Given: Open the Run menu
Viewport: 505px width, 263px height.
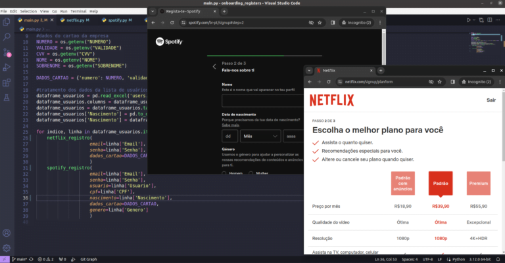Looking at the screenshot, I should tap(64, 11).
